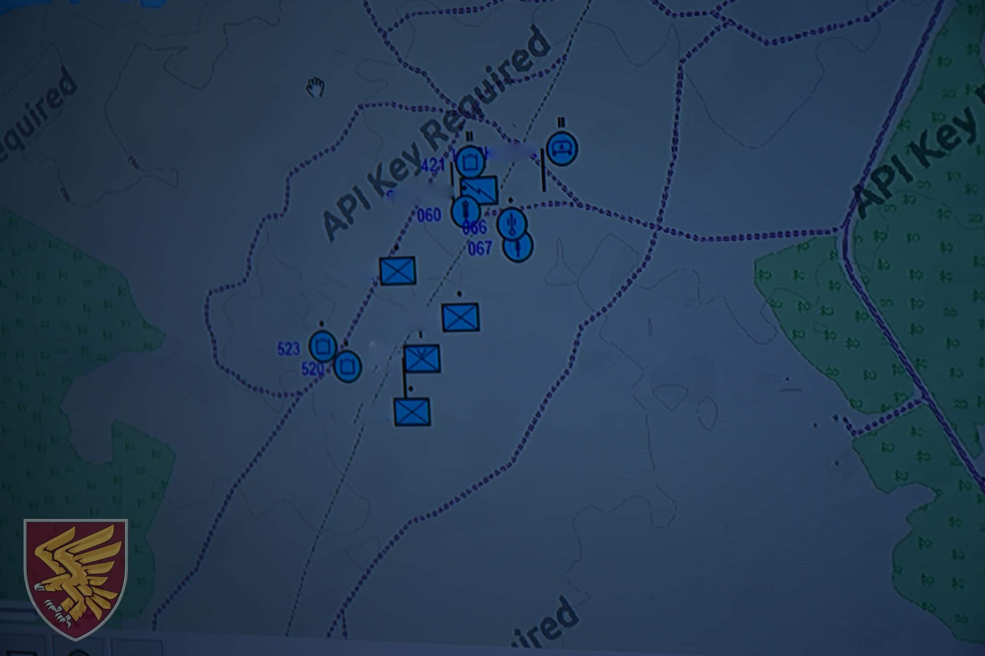Select the circular marker labeled 520
Screen dimensions: 985x656
pyautogui.click(x=347, y=367)
